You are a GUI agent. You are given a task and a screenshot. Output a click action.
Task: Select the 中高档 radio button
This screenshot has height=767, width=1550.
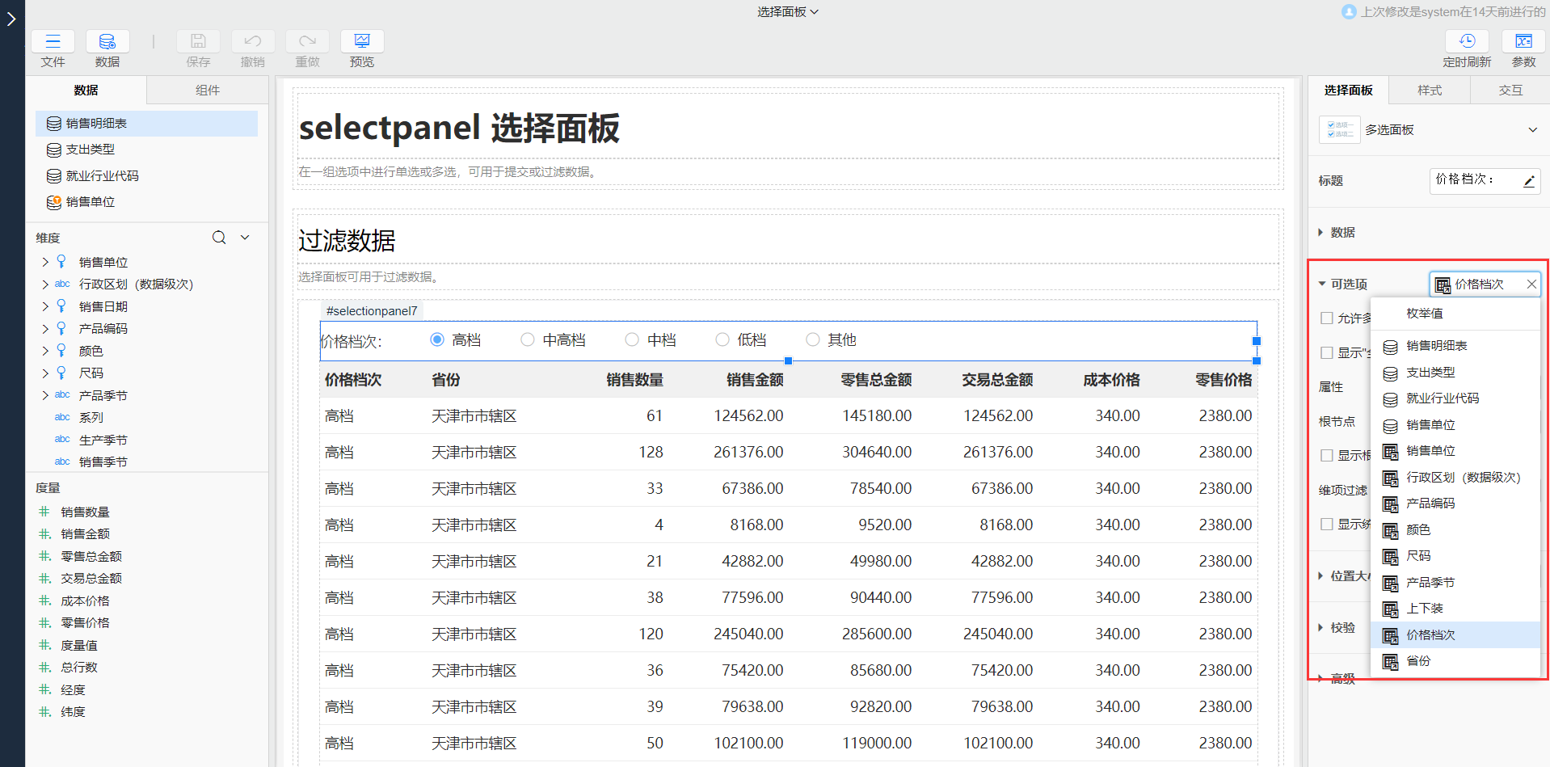tap(528, 340)
